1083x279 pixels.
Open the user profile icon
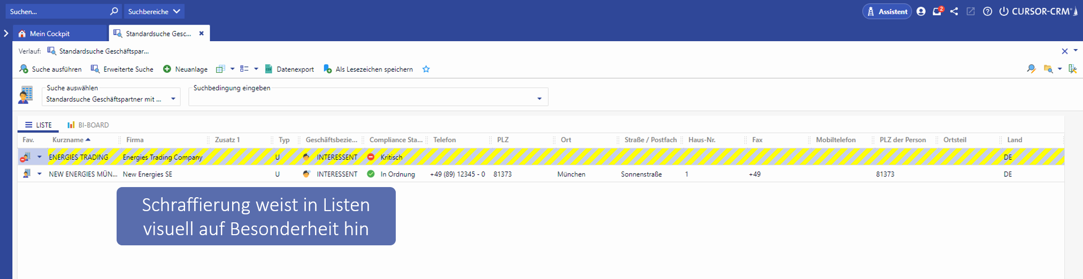(x=921, y=11)
